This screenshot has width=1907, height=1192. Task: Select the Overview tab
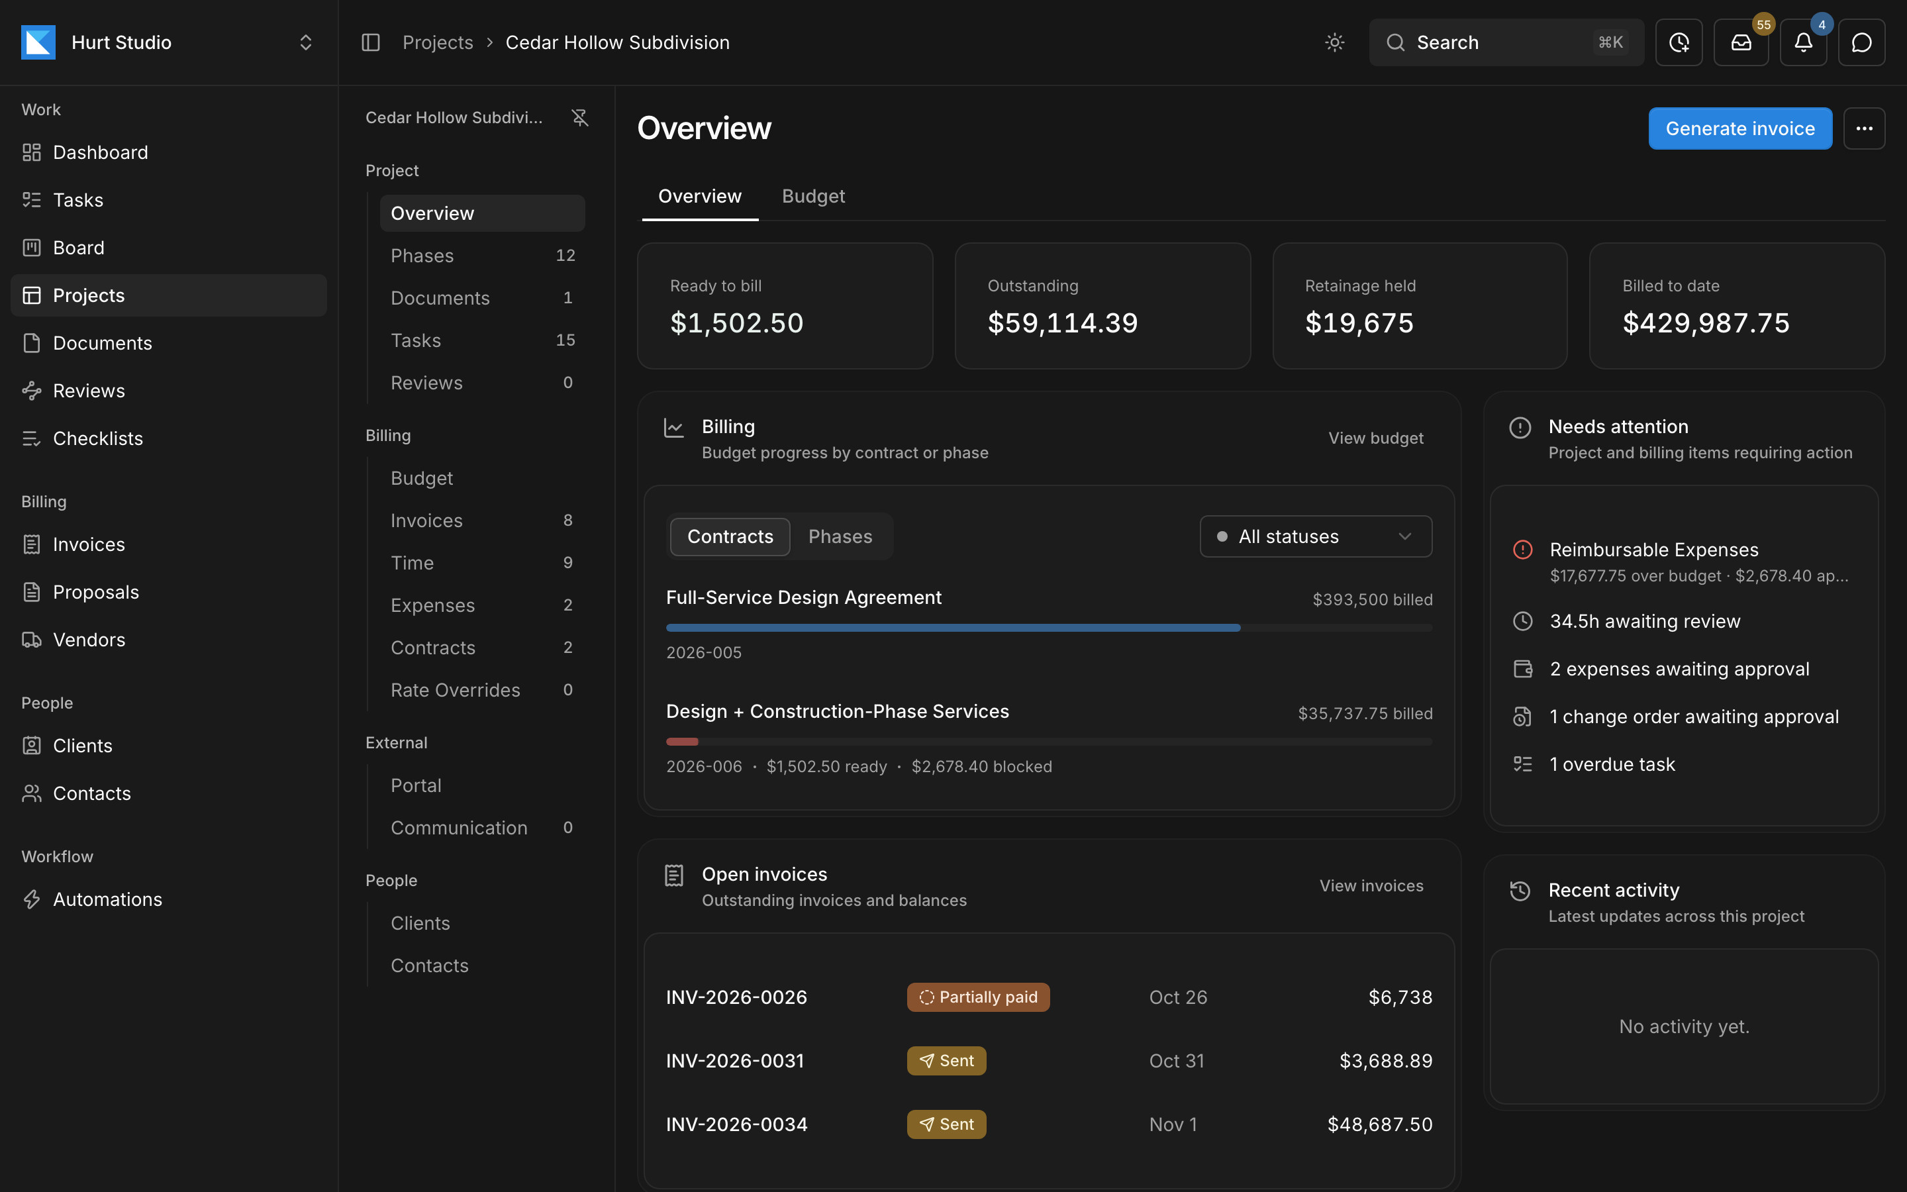700,196
